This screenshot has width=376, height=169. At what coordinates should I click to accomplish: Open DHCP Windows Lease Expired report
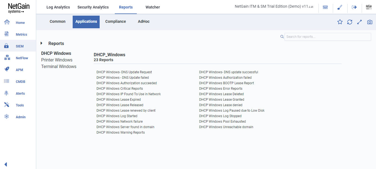119,99
